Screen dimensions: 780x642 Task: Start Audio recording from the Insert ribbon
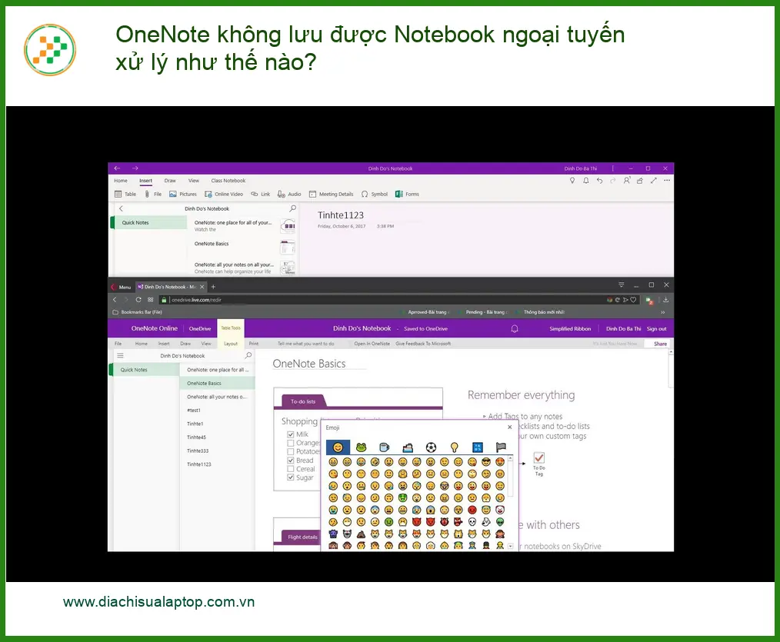[x=289, y=195]
